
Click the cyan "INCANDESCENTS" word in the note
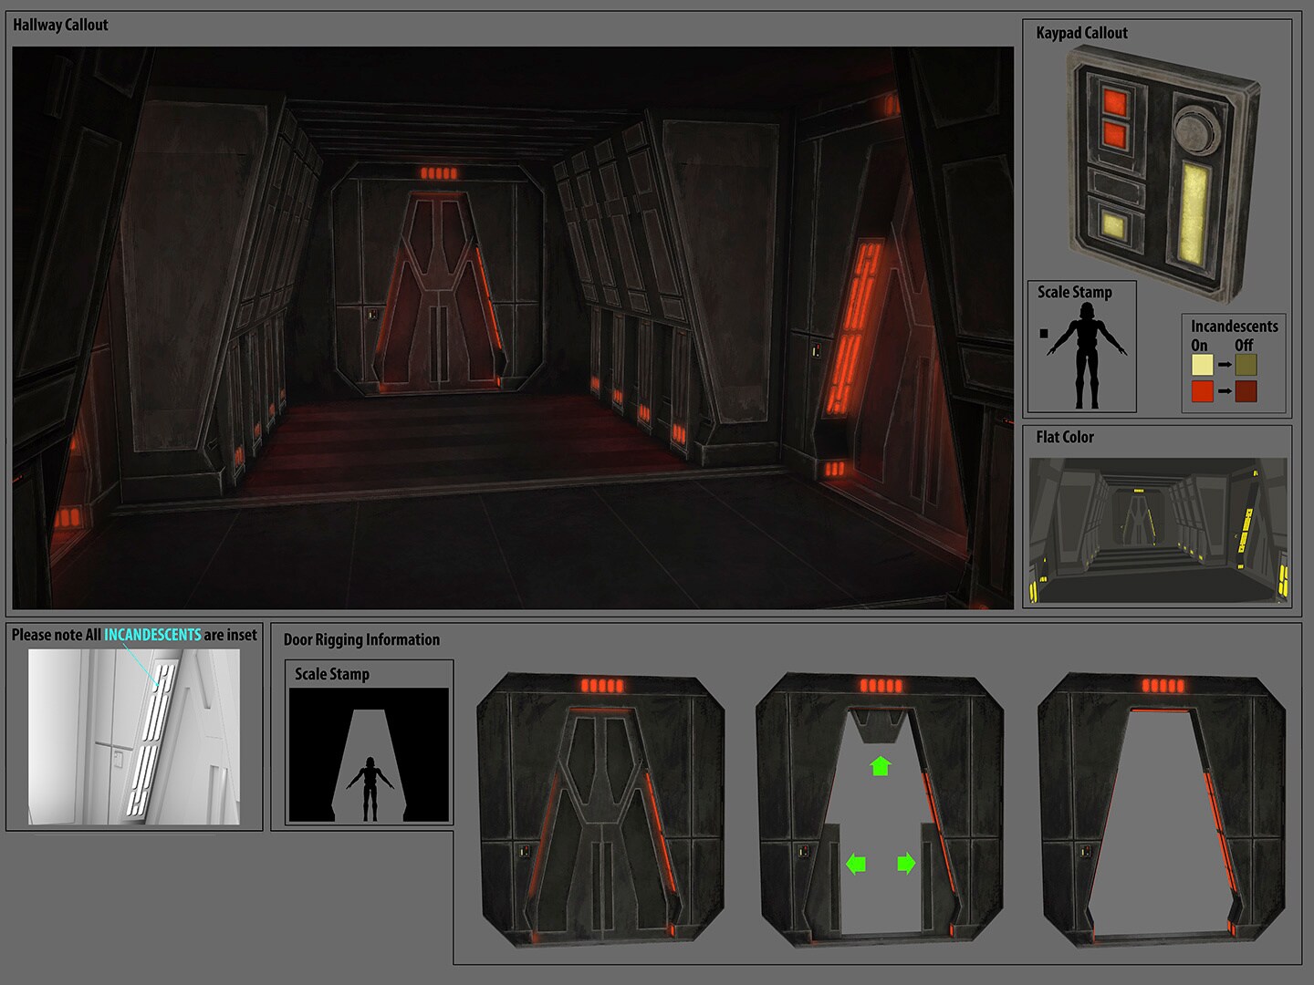[x=152, y=635]
